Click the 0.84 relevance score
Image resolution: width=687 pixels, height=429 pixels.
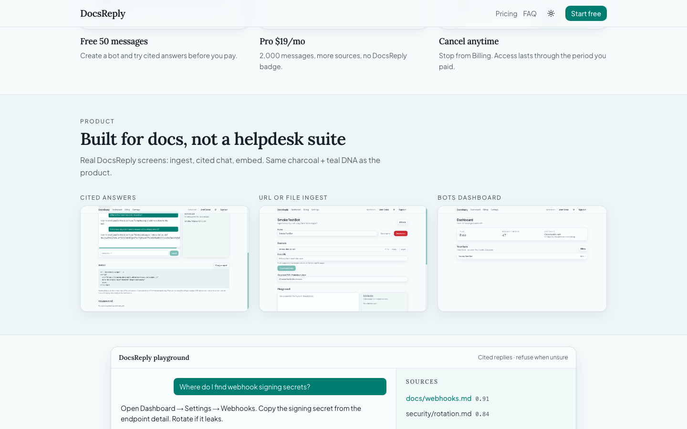pyautogui.click(x=482, y=414)
